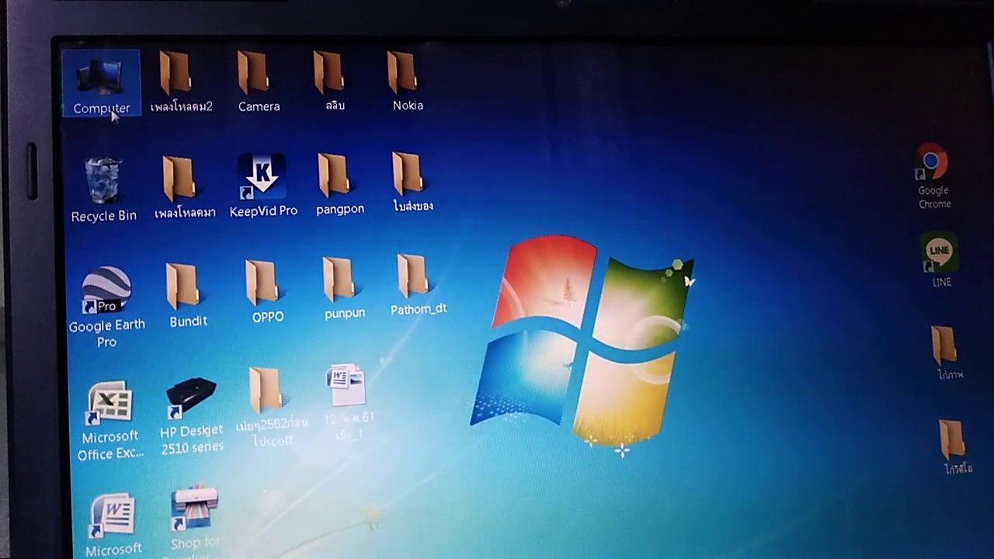Select the เพลงโหลดมา folder

(184, 187)
